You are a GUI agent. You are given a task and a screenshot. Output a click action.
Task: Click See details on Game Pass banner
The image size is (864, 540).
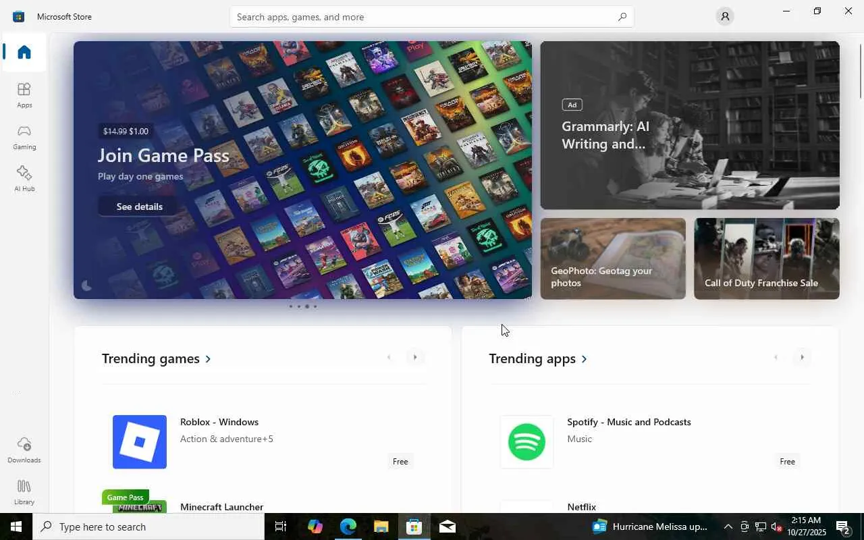coord(140,207)
